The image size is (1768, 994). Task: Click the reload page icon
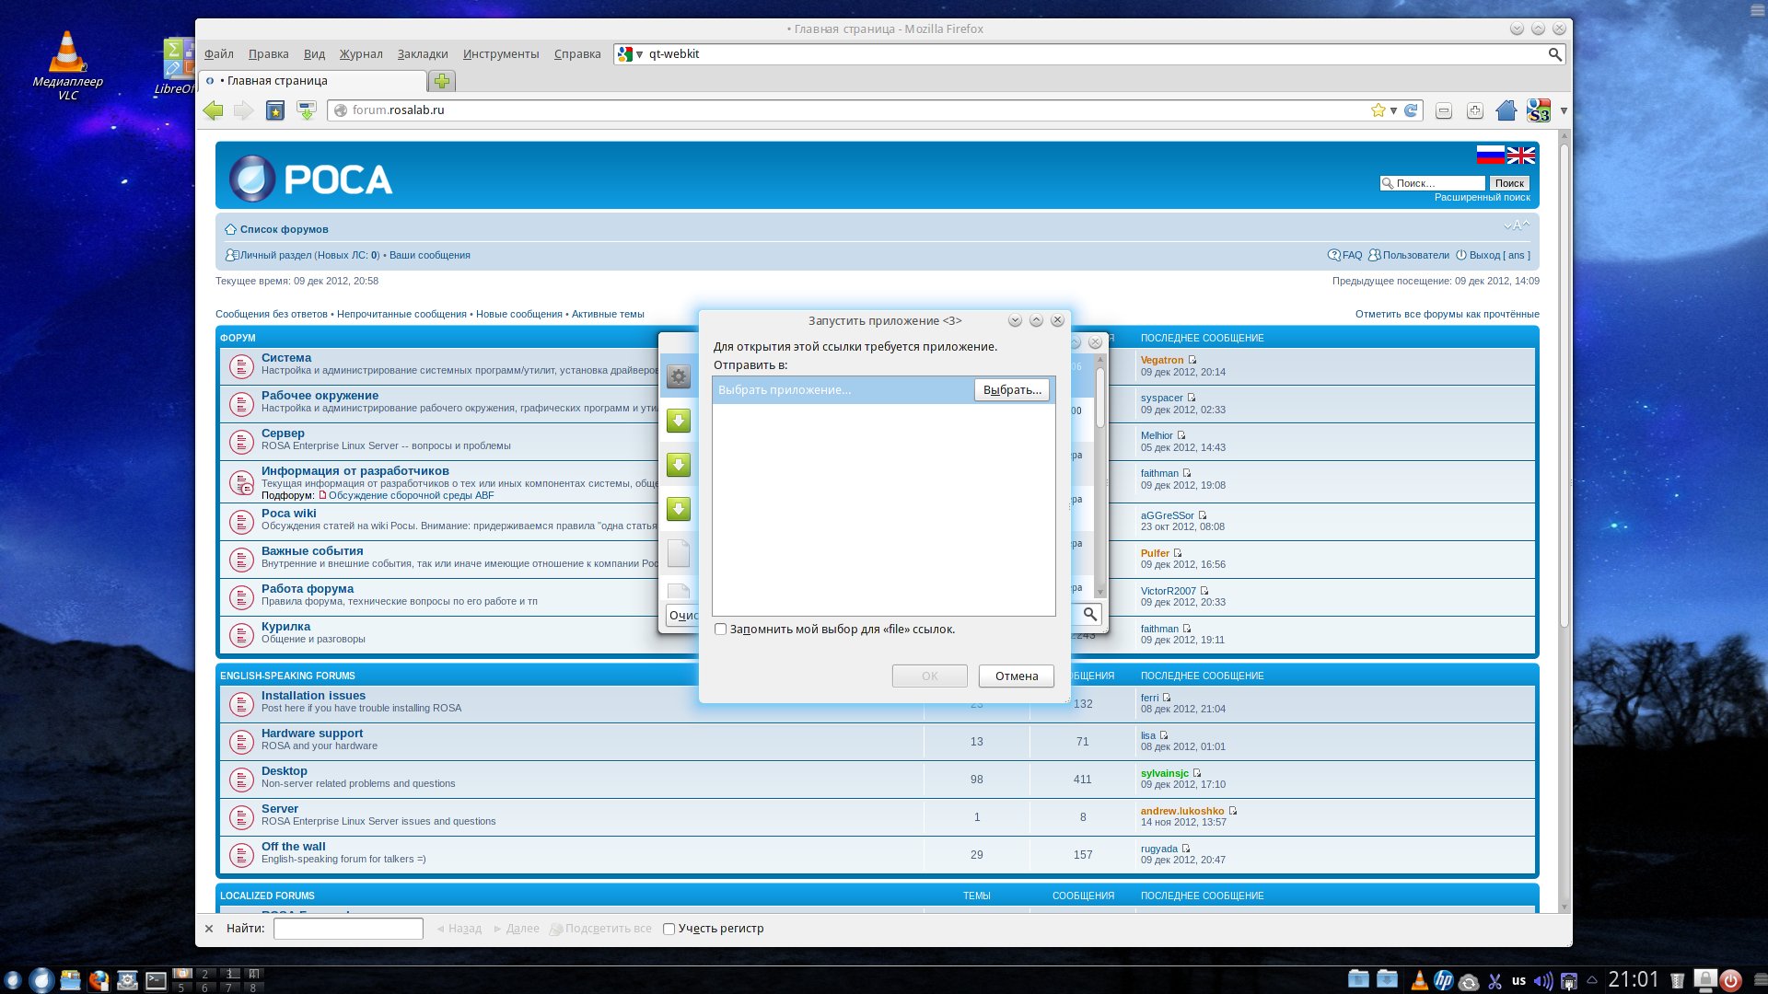[x=1411, y=110]
